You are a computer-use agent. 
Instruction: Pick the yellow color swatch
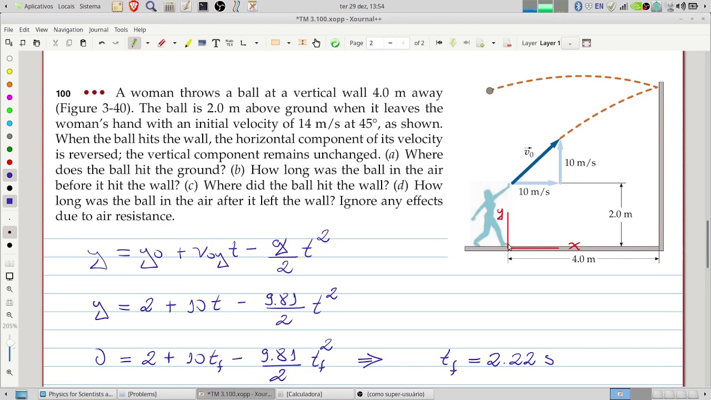[9, 71]
